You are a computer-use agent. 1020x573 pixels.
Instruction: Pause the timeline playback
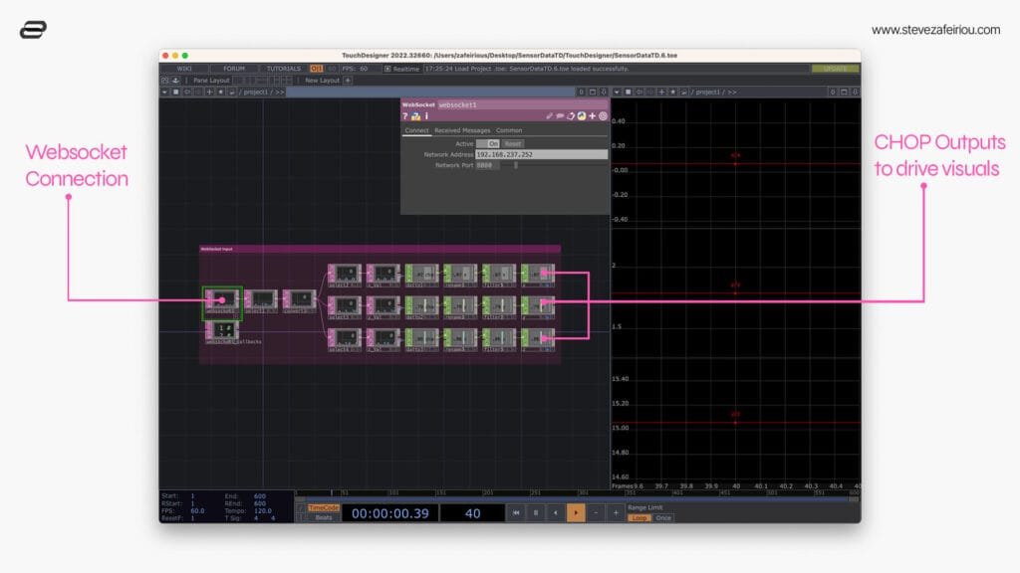point(536,513)
